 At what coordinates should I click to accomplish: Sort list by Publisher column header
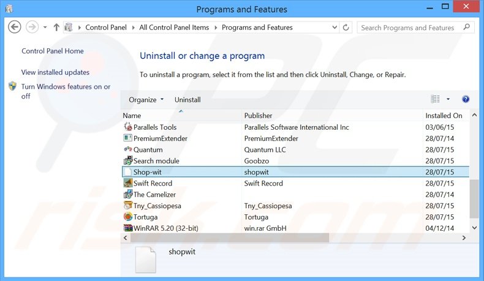(258, 116)
